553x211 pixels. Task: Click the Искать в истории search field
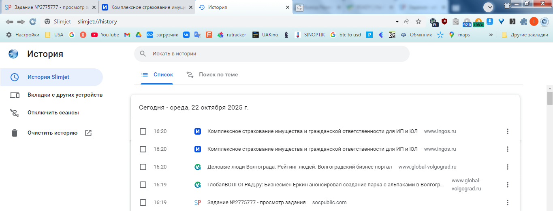pos(272,53)
